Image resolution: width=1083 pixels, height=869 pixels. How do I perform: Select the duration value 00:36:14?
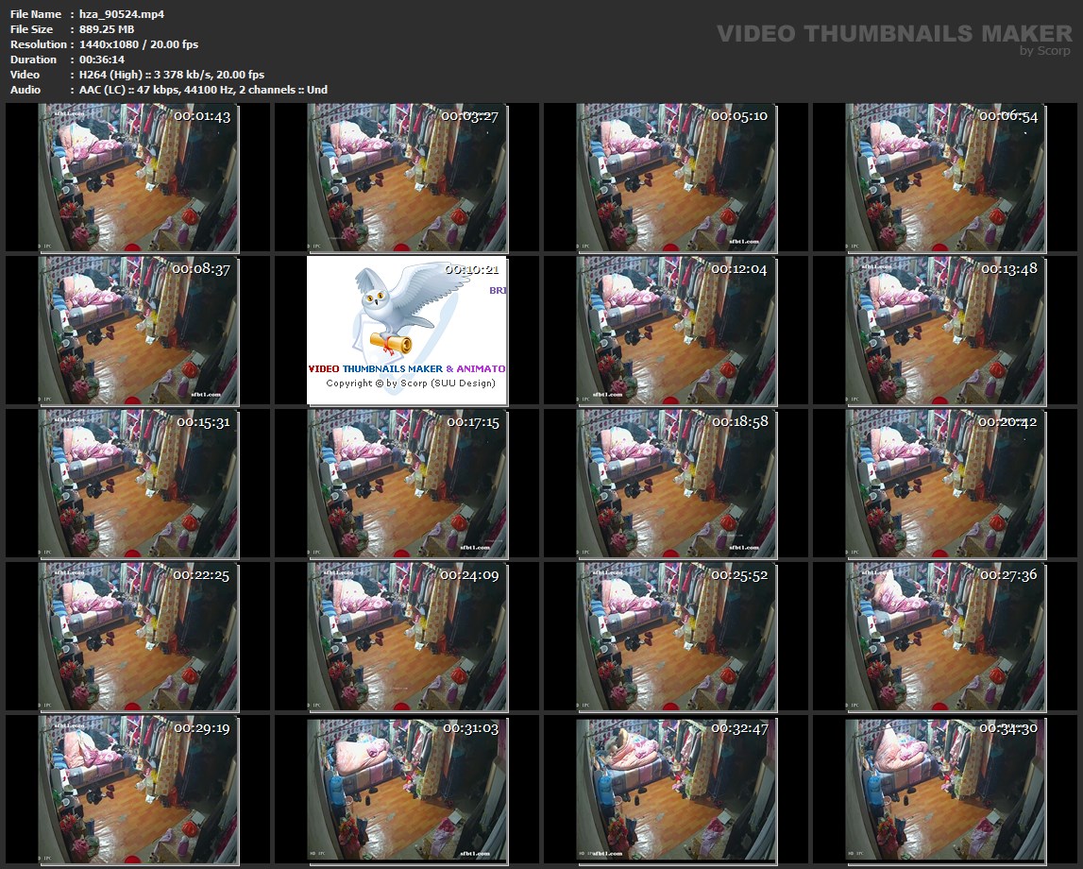(102, 60)
